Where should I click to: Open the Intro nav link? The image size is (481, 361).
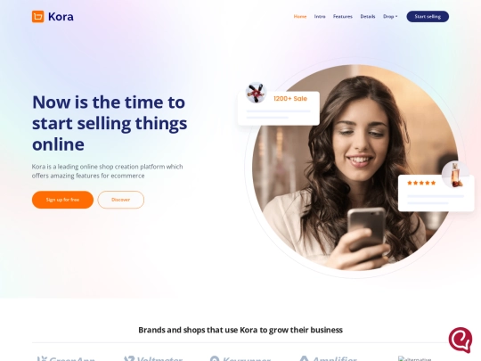coord(320,17)
